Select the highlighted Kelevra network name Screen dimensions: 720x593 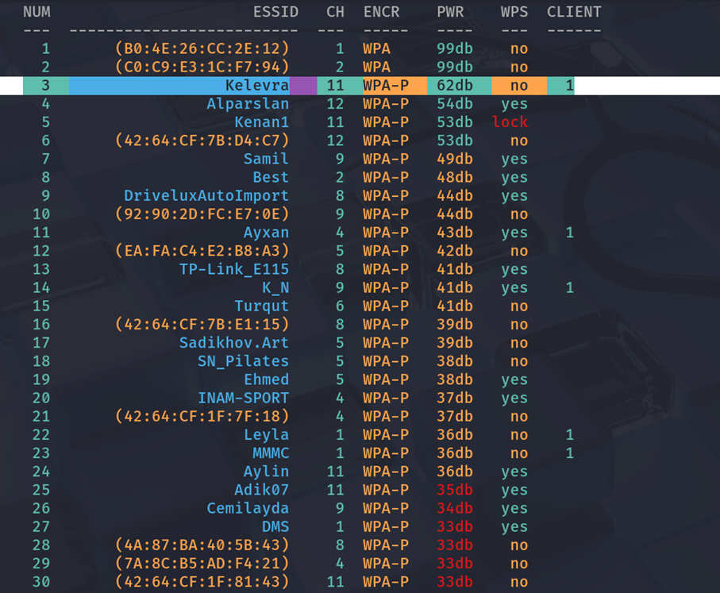256,86
